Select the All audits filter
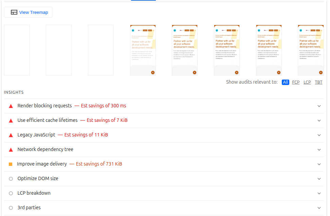 pyautogui.click(x=285, y=82)
